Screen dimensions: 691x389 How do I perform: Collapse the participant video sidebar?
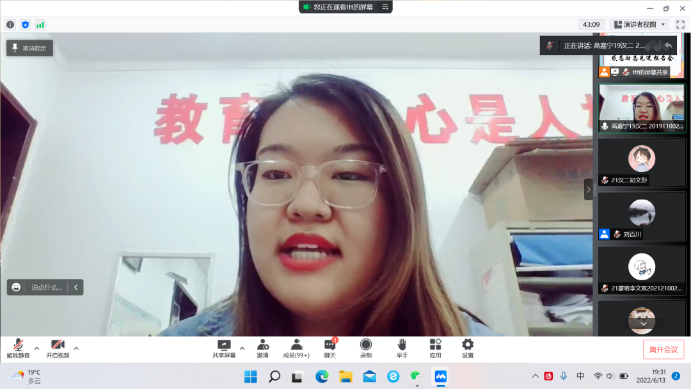[589, 189]
